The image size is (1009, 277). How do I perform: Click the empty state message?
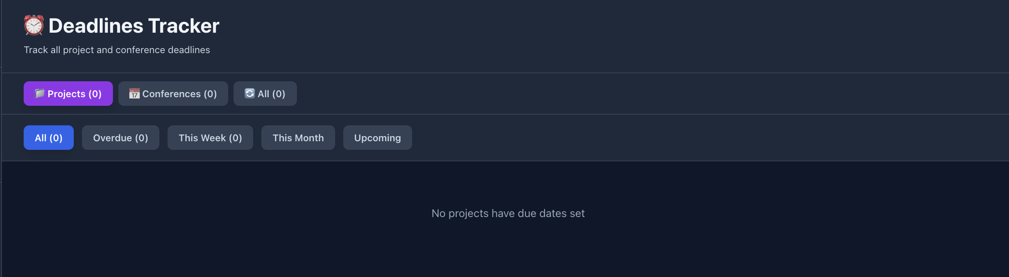[508, 213]
